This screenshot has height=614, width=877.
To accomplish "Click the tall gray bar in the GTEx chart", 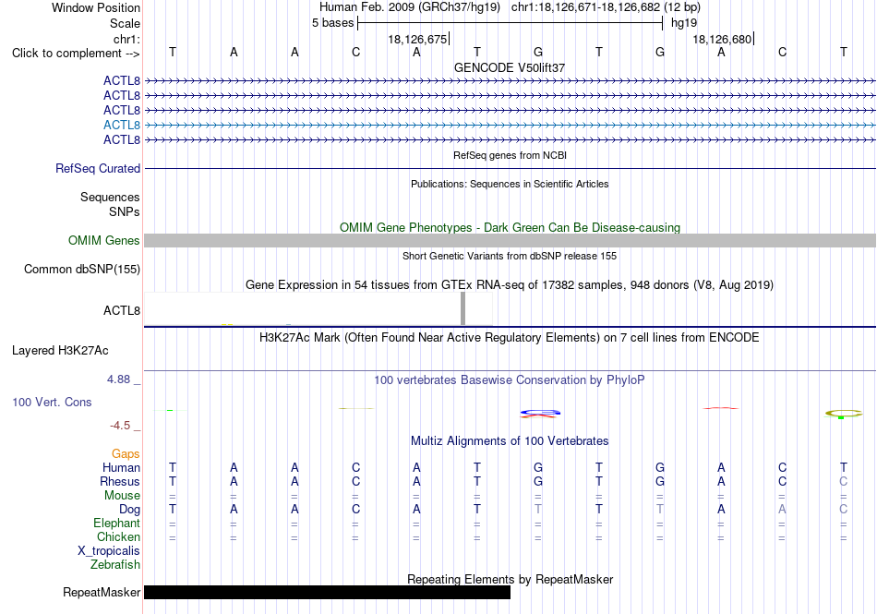I will point(463,308).
